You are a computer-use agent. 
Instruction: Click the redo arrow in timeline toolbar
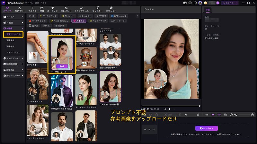pos(150,115)
